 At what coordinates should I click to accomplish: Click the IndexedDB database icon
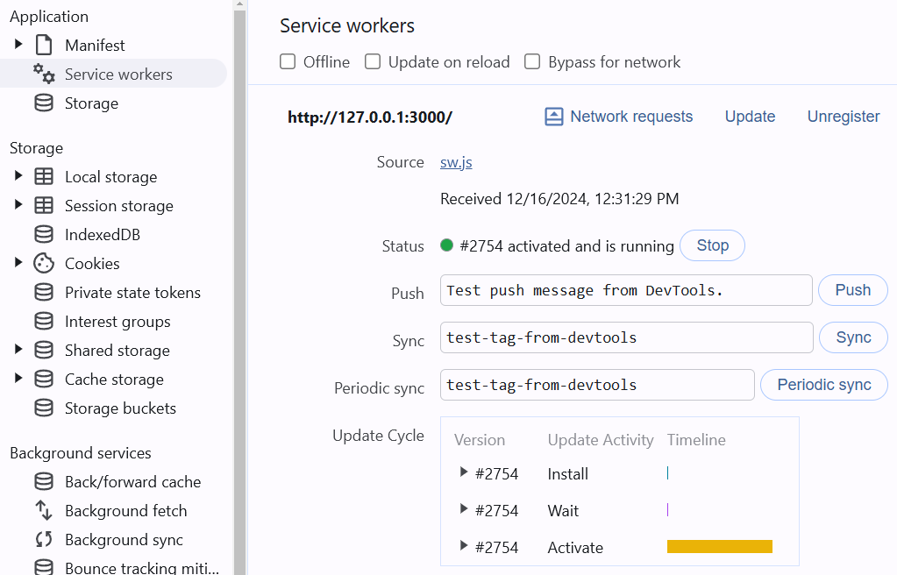[x=44, y=235]
